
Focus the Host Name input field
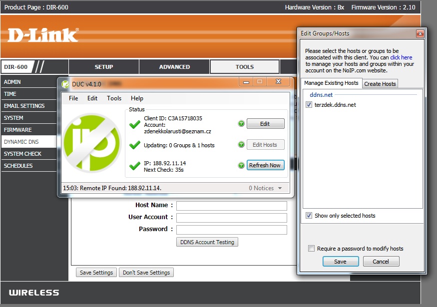(x=232, y=206)
